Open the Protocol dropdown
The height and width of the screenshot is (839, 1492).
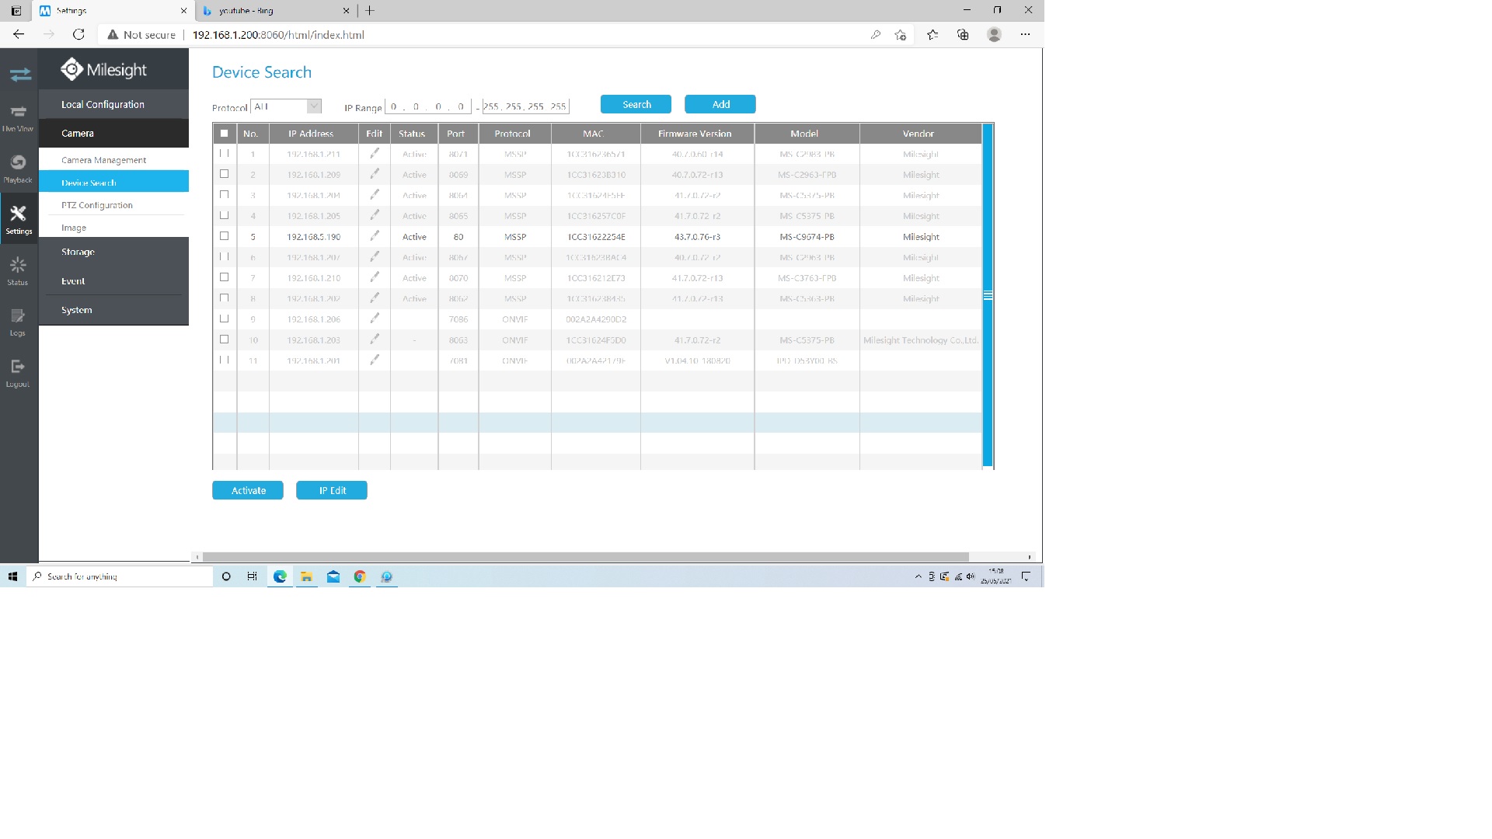click(313, 106)
